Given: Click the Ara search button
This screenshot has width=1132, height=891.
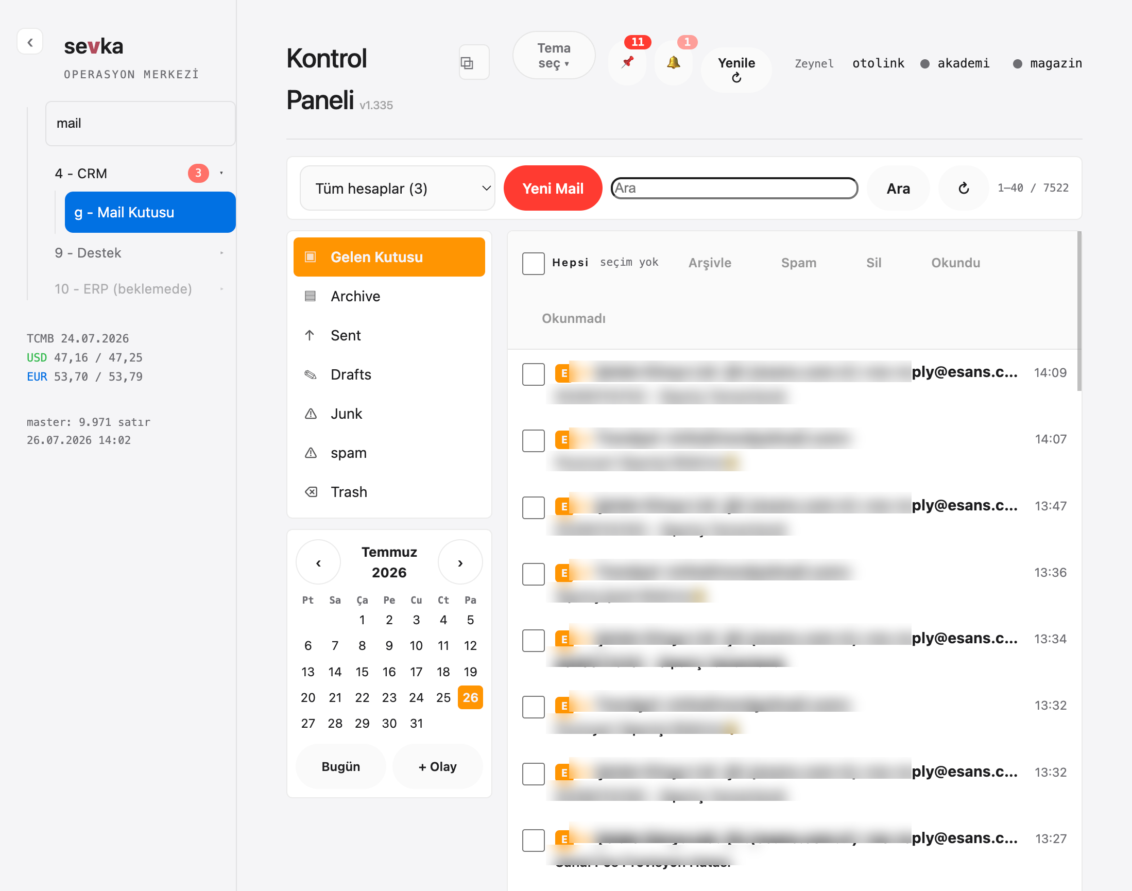Looking at the screenshot, I should tap(898, 188).
